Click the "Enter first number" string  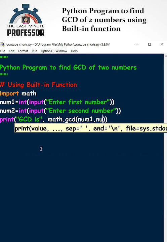pyautogui.click(x=78, y=102)
